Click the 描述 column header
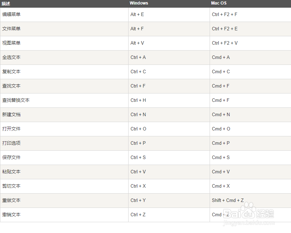This screenshot has width=291, height=233. pyautogui.click(x=6, y=3)
